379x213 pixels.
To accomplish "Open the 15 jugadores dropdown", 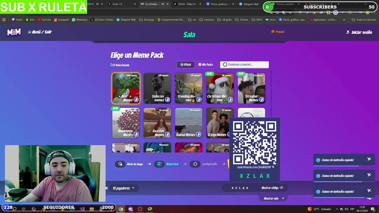I will coord(123,188).
